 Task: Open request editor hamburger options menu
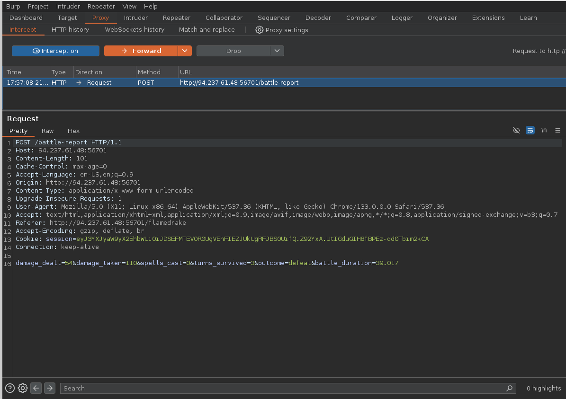[x=557, y=130]
